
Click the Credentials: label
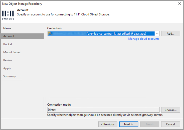click(x=55, y=28)
